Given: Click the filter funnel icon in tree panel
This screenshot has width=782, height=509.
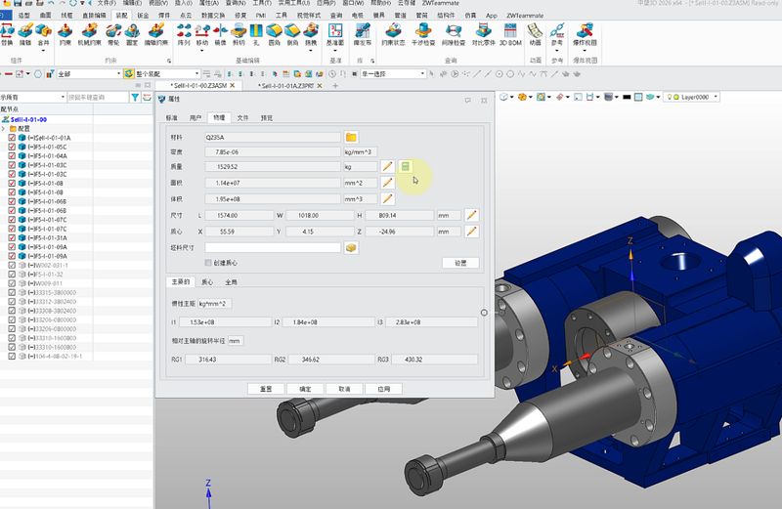Looking at the screenshot, I should point(136,98).
